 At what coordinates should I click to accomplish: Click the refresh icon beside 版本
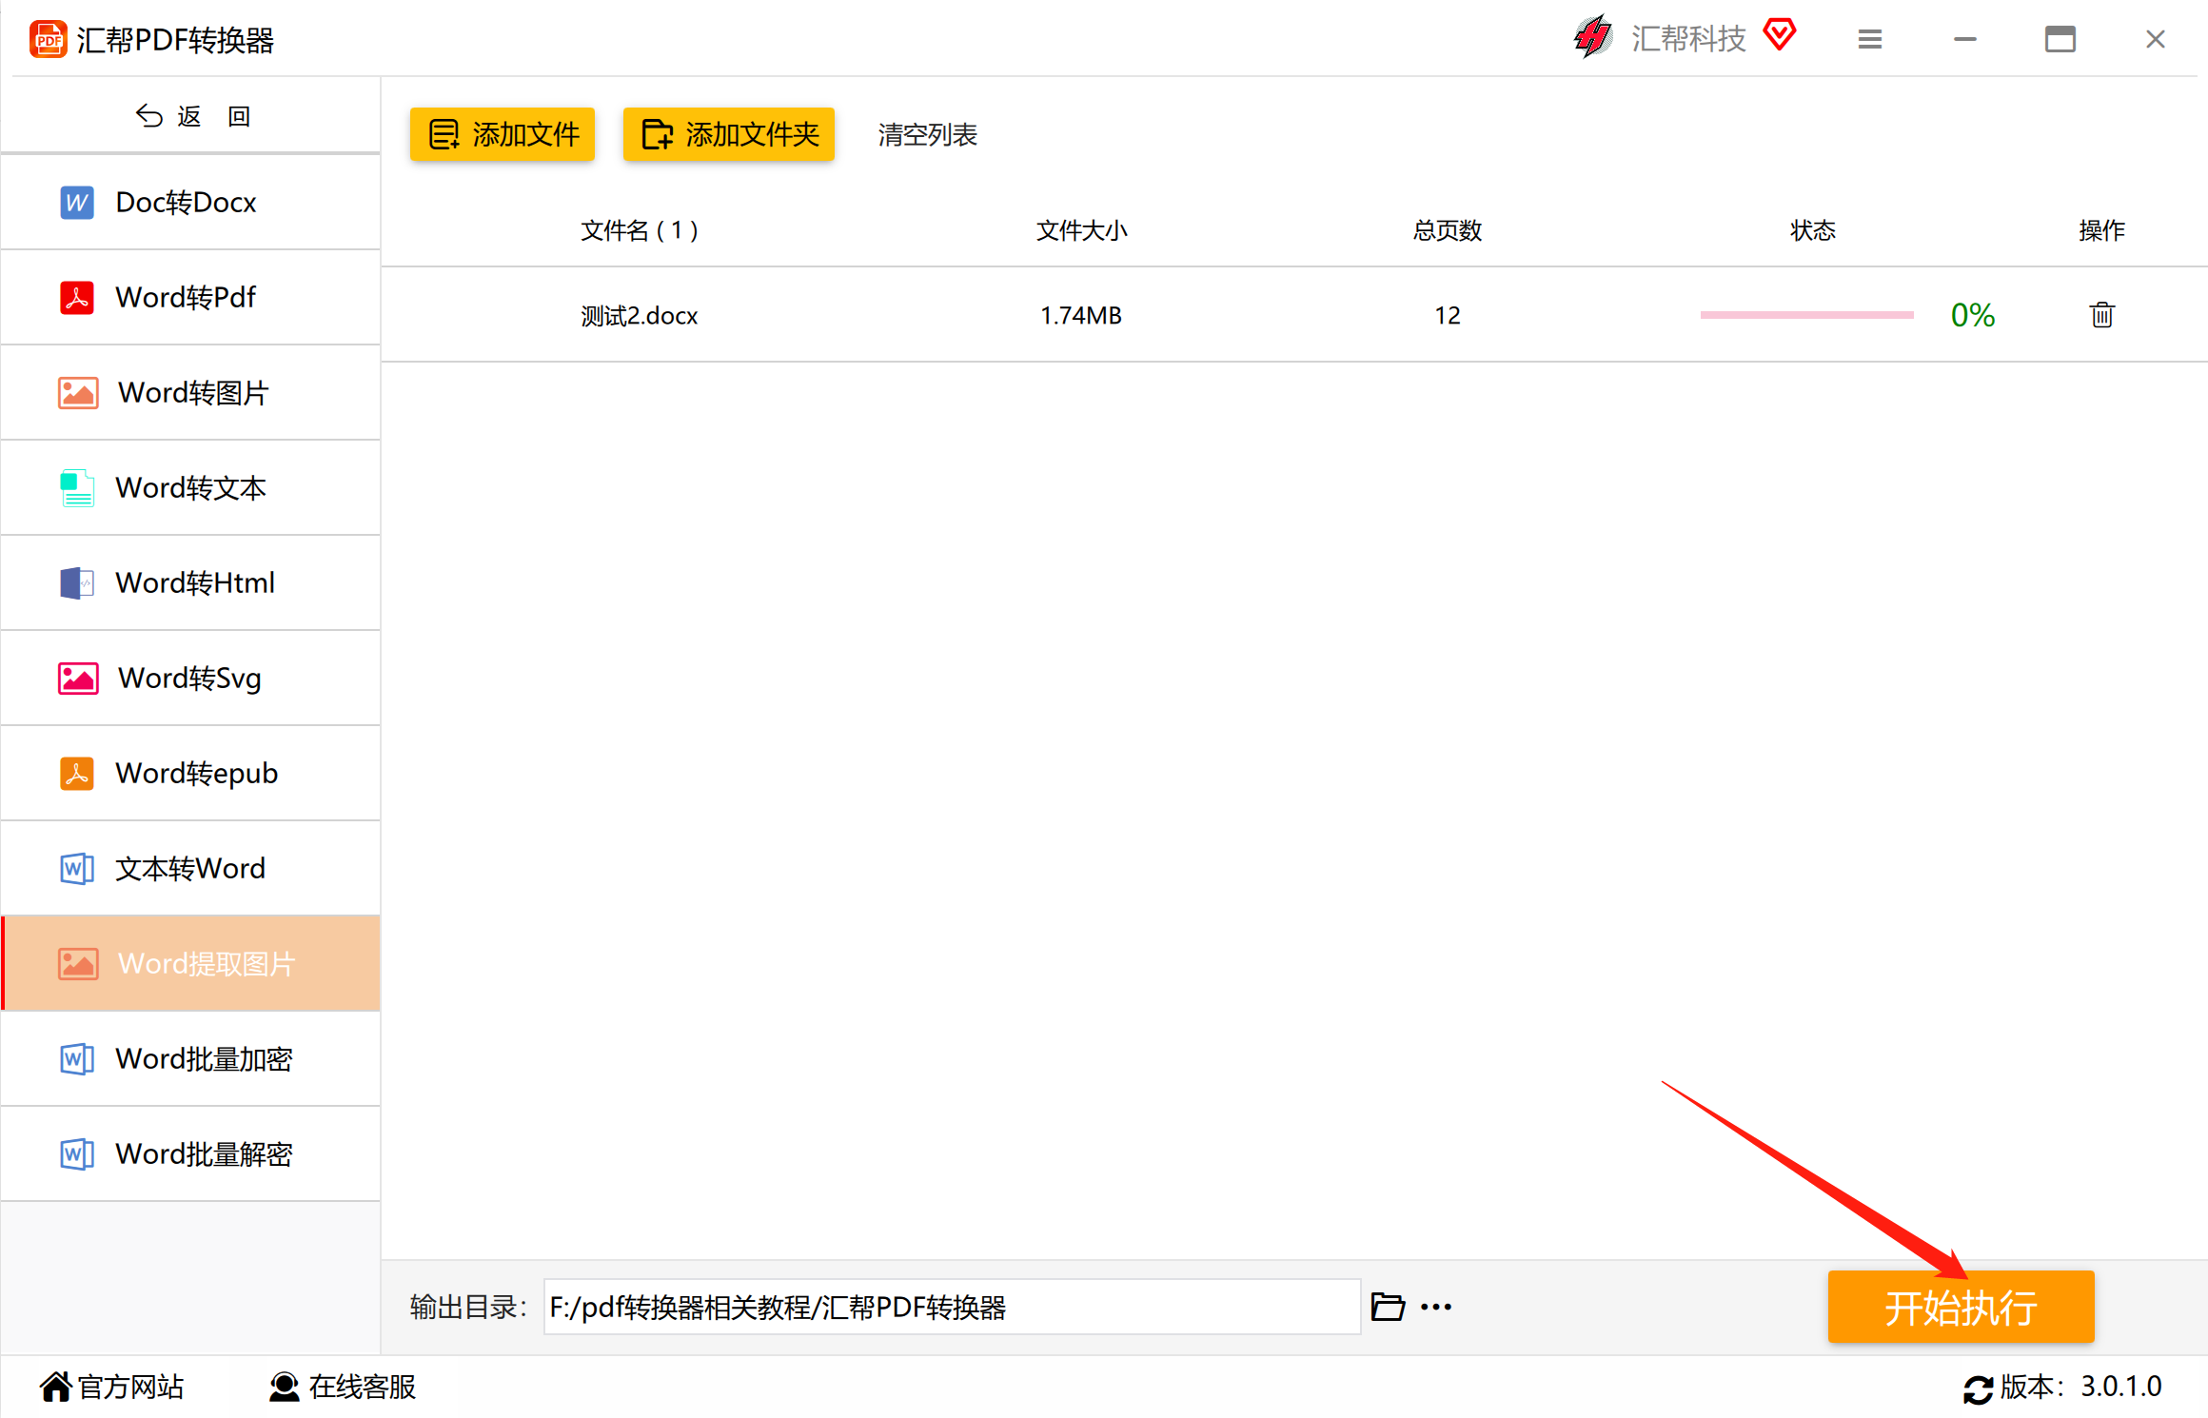pyautogui.click(x=1979, y=1389)
